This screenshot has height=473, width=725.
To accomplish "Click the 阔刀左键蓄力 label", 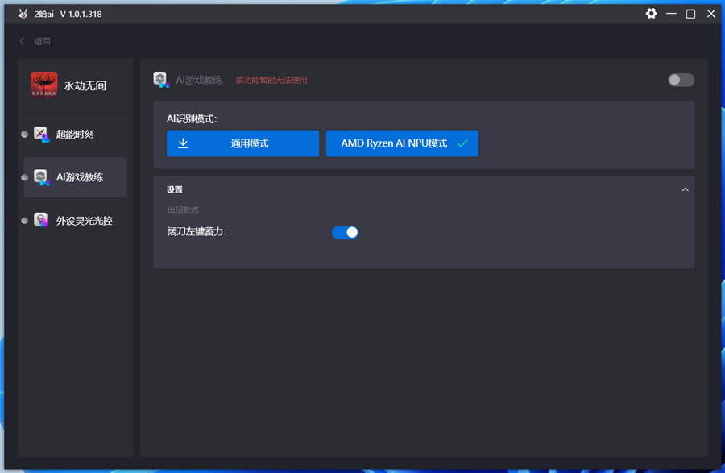I will (x=197, y=231).
